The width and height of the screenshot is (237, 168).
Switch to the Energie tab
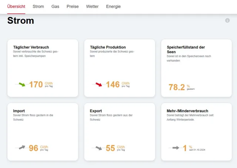tap(113, 7)
